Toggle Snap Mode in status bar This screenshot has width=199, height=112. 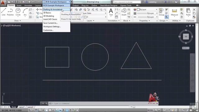point(33,110)
